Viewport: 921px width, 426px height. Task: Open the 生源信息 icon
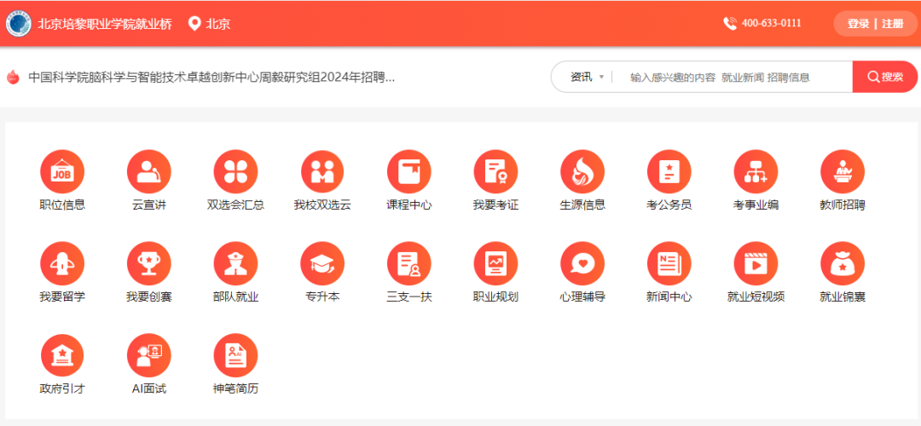[x=582, y=171]
